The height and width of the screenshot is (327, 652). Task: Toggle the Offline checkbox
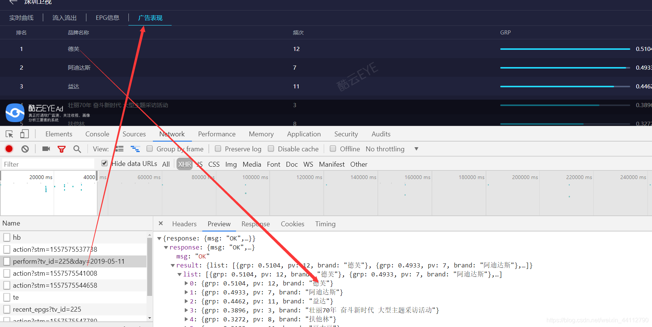[x=333, y=149]
